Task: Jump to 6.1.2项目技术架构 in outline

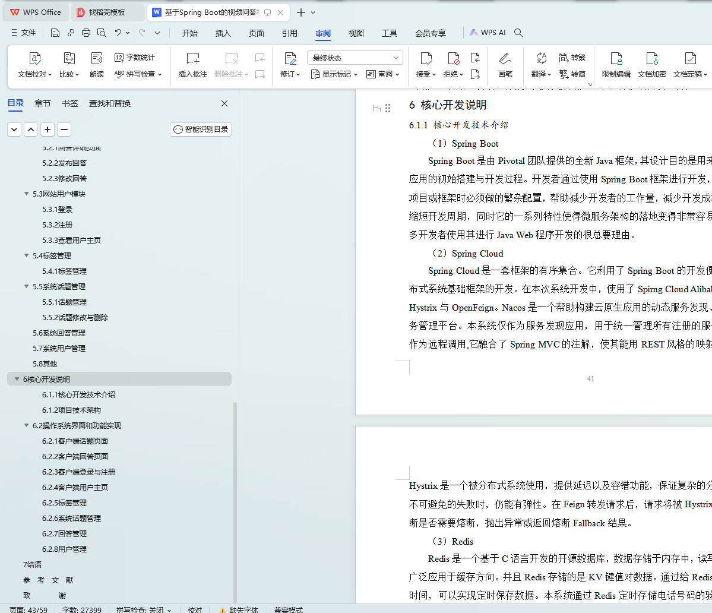Action: click(71, 410)
